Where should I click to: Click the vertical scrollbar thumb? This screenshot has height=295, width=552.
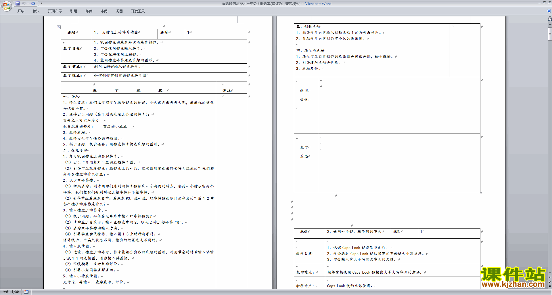tap(550, 34)
